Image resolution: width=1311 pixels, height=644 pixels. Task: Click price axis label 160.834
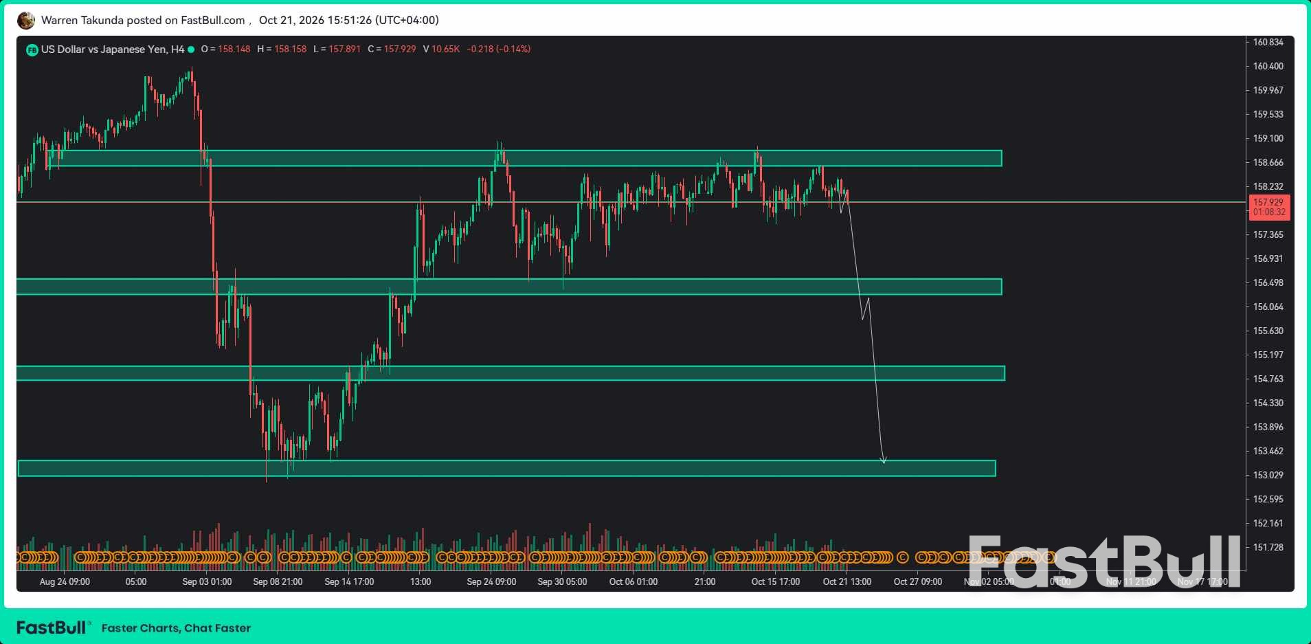tap(1268, 42)
